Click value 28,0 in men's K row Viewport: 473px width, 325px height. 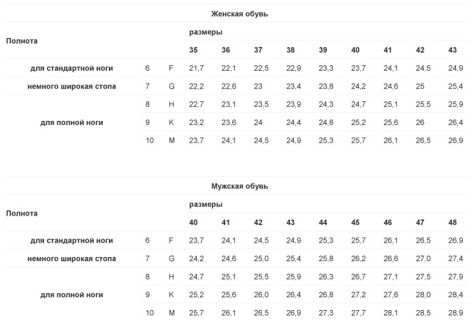[x=423, y=295]
